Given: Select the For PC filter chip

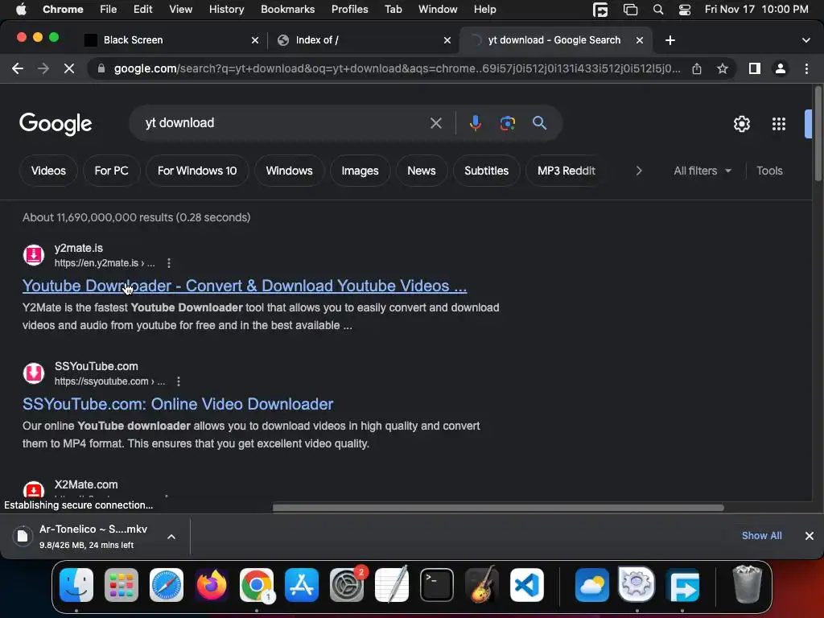Looking at the screenshot, I should point(111,171).
